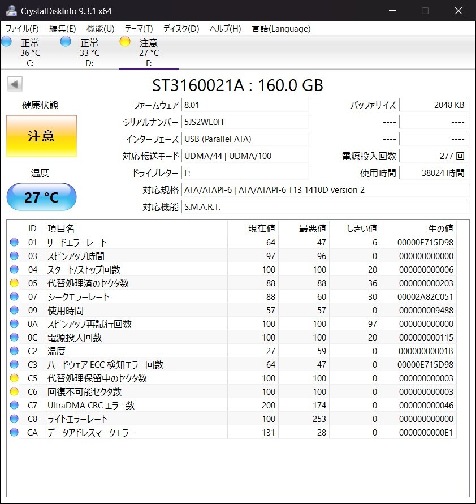Click the インターフェース field USB (Parallel ATA)
Viewport: 476px width, 504px height.
(245, 139)
